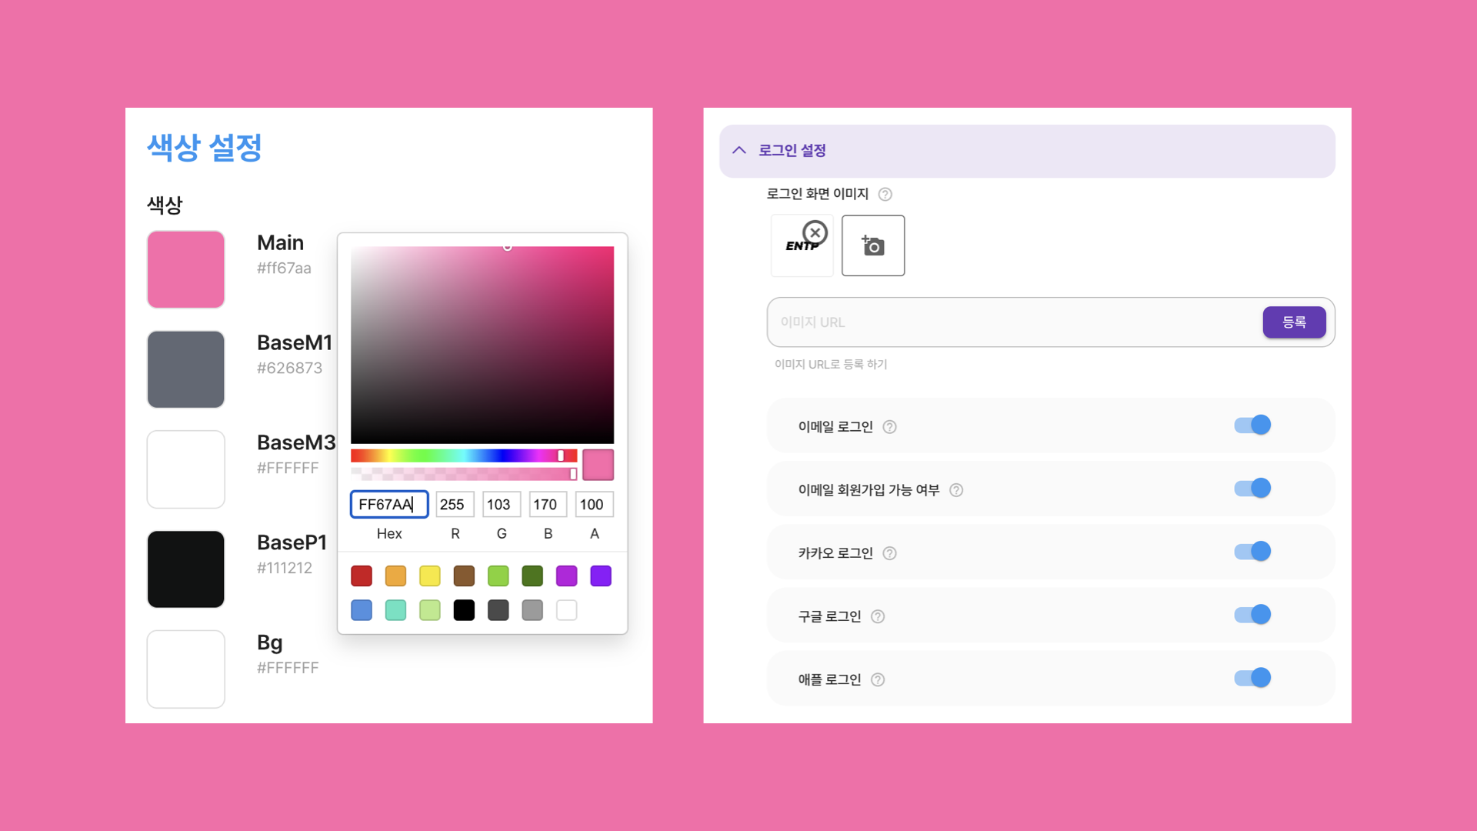Click help icon next to 이메일 회원가입 가능 여부
Viewport: 1477px width, 831px height.
pos(956,490)
